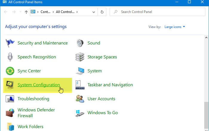The width and height of the screenshot is (209, 131).
Task: Open the System Configuration link
Action: (39, 85)
